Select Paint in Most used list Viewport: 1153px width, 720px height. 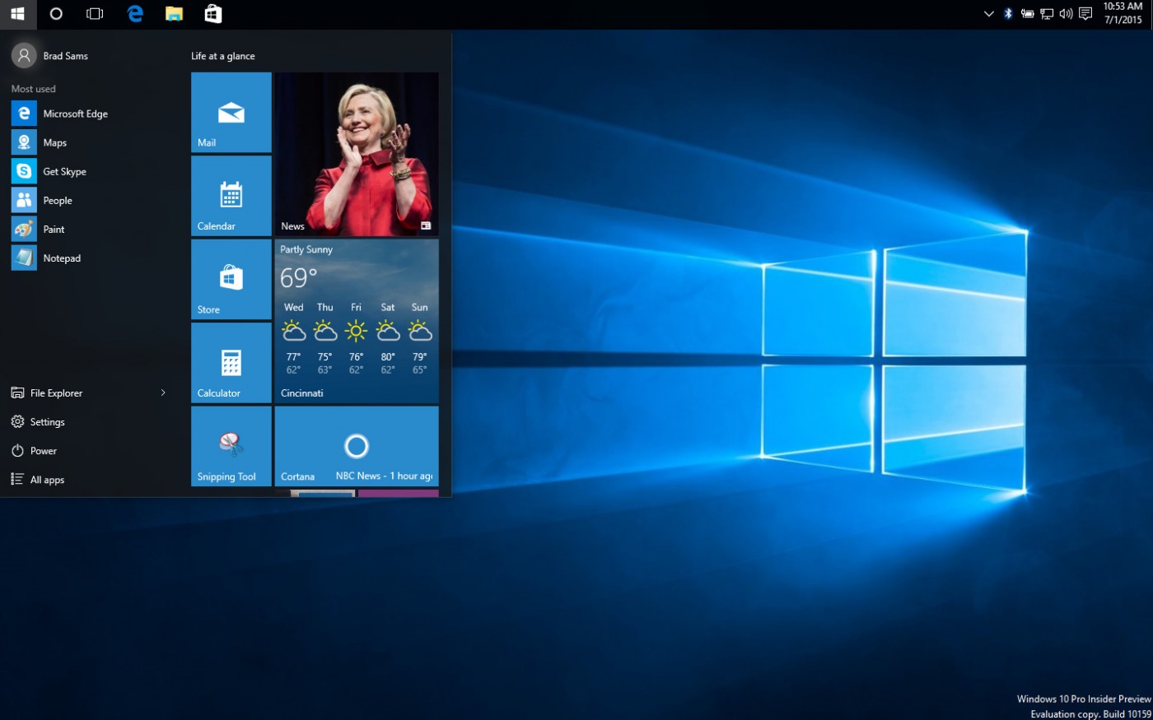click(54, 229)
